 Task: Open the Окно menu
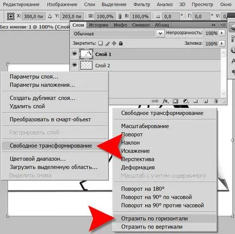[x=226, y=4]
